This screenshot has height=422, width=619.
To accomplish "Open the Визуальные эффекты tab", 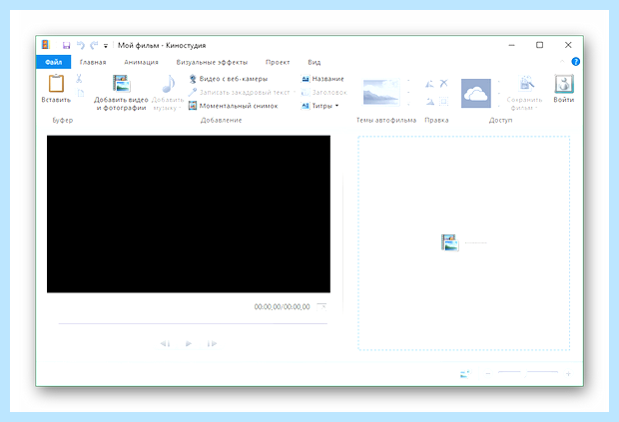I will pyautogui.click(x=212, y=62).
